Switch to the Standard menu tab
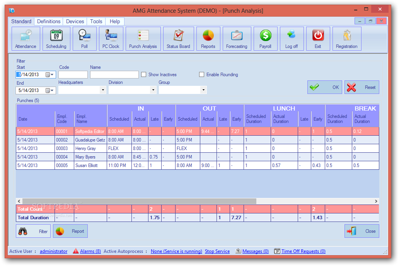This screenshot has height=266, width=399. click(21, 21)
